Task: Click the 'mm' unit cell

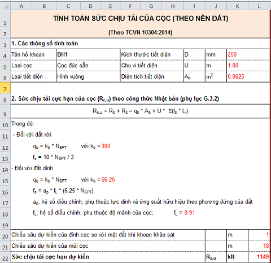Action: click(x=216, y=55)
